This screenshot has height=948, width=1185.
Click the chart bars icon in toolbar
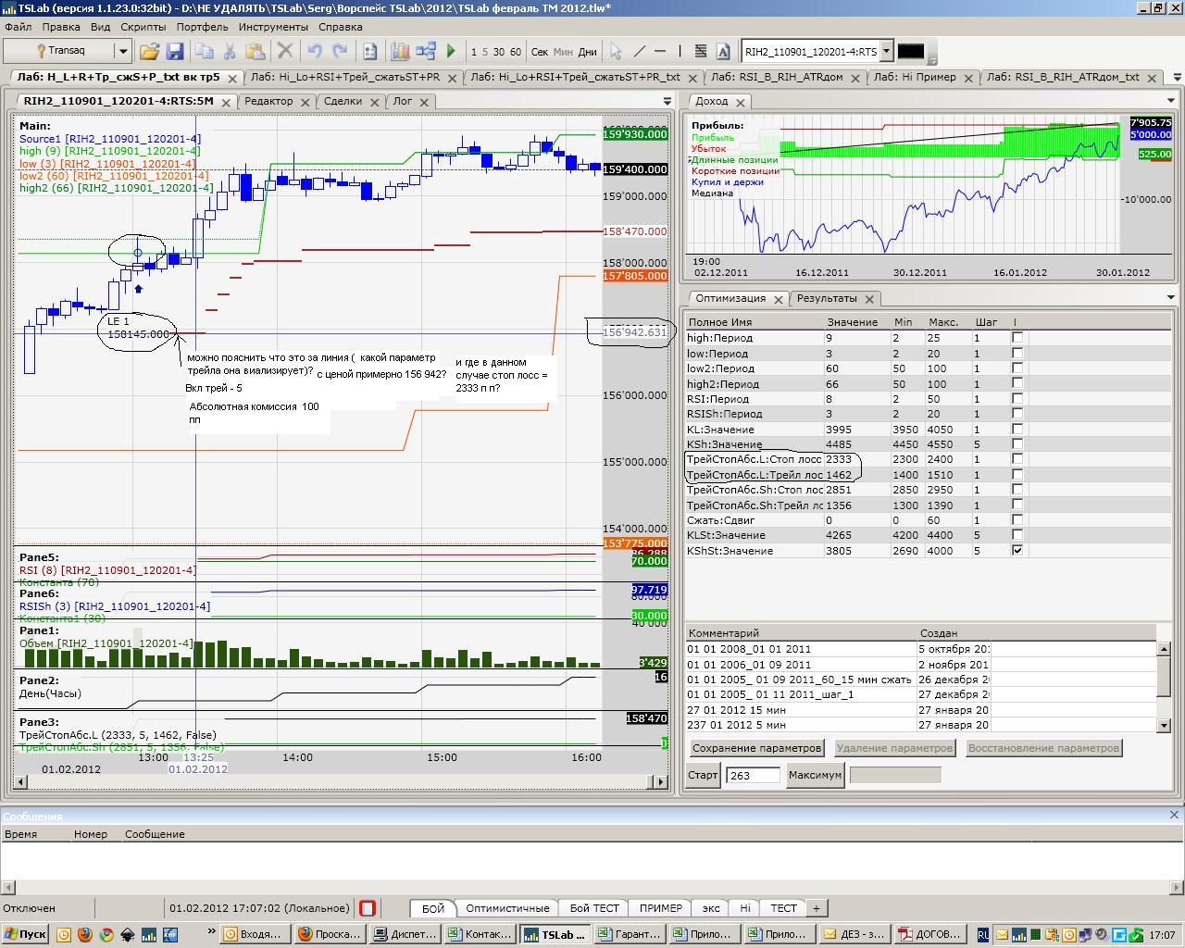[400, 52]
